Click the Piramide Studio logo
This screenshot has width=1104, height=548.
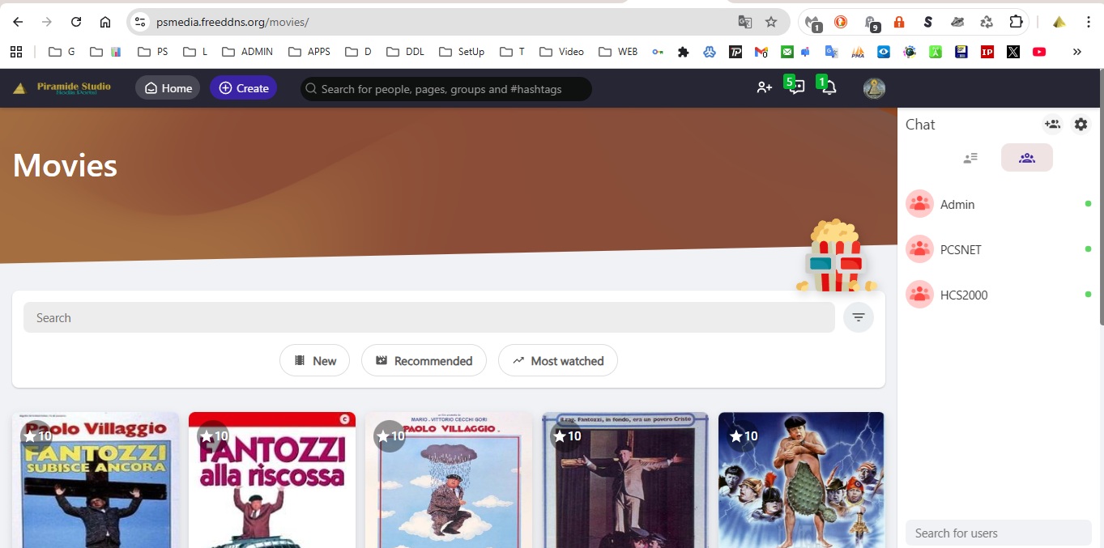coord(63,87)
